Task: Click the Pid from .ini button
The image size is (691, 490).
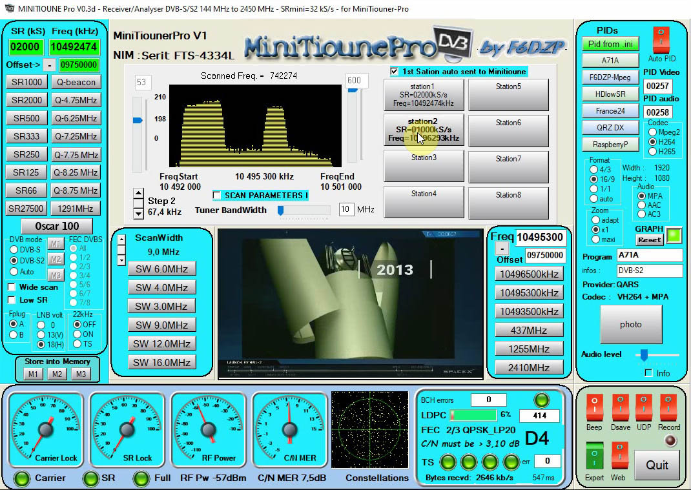Action: point(610,44)
